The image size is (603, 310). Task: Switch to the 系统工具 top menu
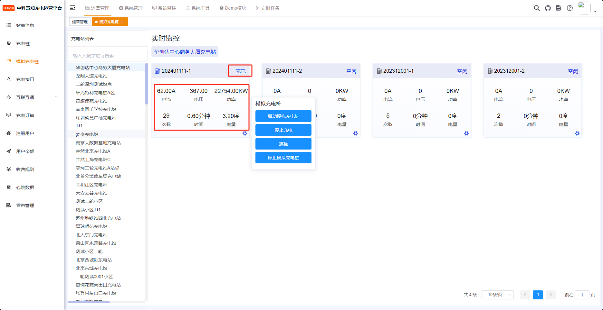(197, 8)
